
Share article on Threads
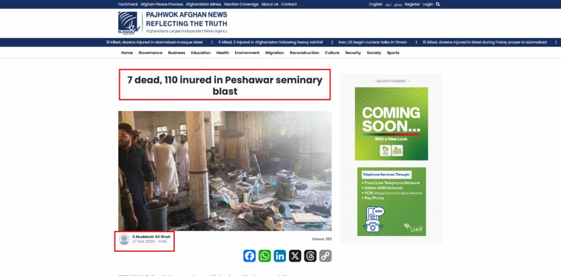coord(310,256)
